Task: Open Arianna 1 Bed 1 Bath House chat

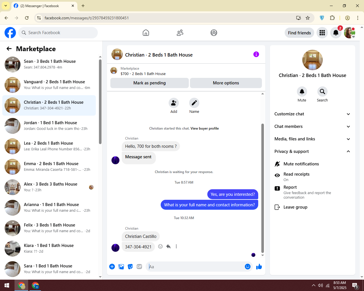Action: (49, 208)
